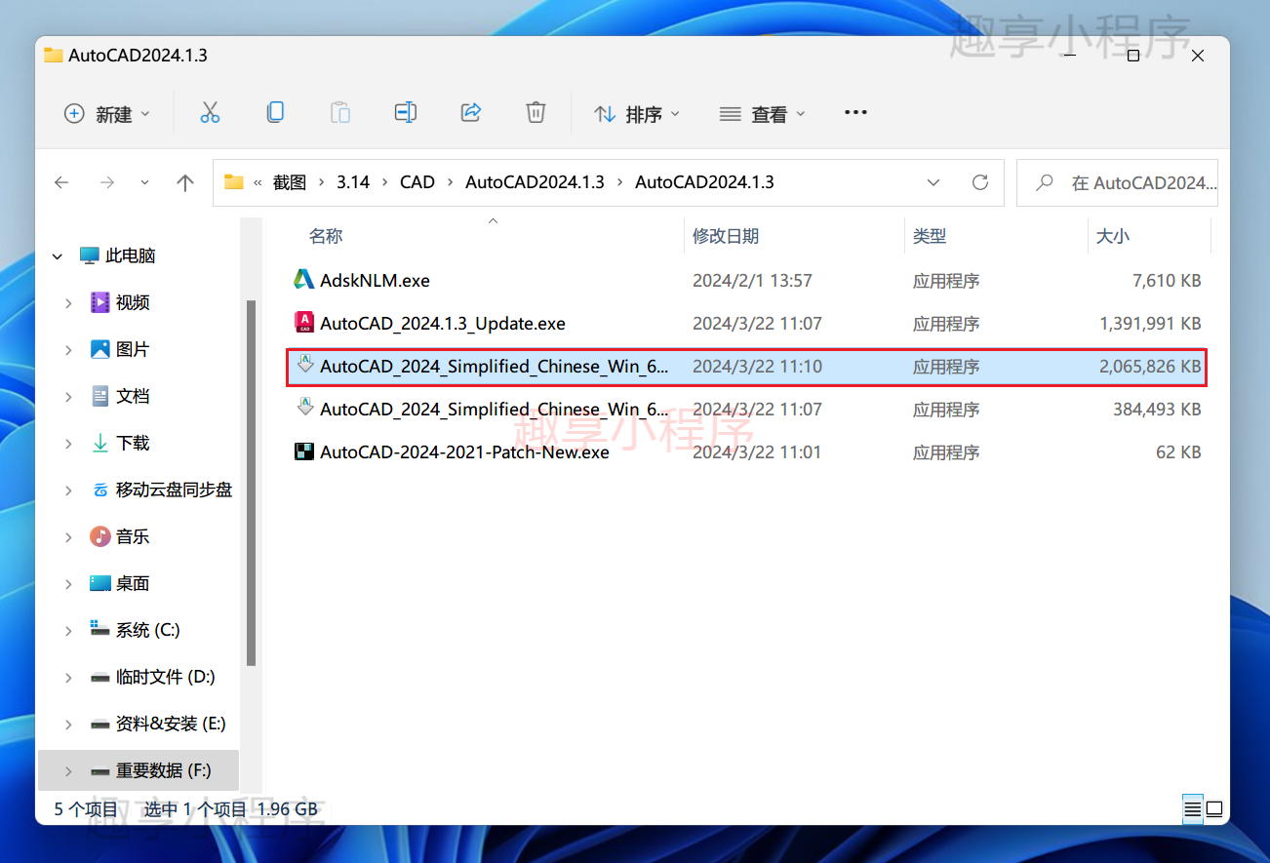
Task: Click the Patch-New.exe checkered icon
Action: coord(304,451)
